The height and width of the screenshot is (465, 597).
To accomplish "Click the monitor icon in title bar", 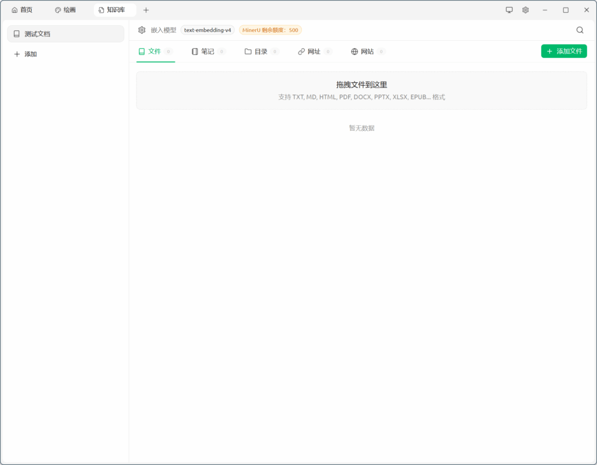I will pyautogui.click(x=509, y=10).
